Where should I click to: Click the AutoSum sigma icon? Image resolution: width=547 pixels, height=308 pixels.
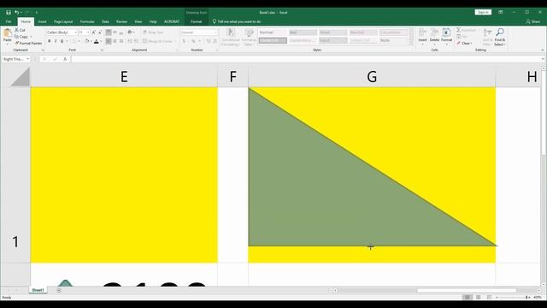(x=459, y=31)
